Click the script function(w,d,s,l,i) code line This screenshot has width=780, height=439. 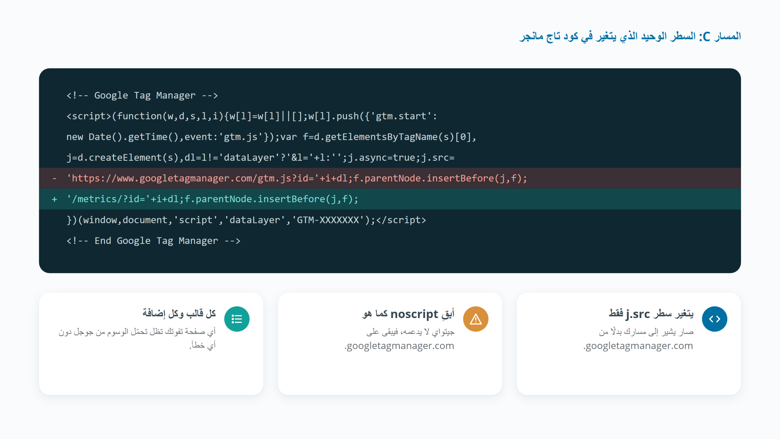[x=252, y=116]
